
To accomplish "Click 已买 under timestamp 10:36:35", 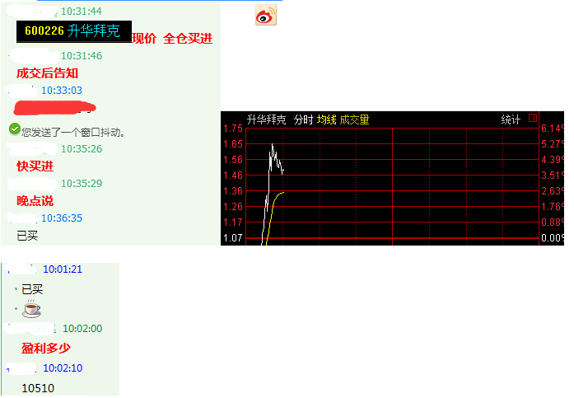I will tap(27, 236).
